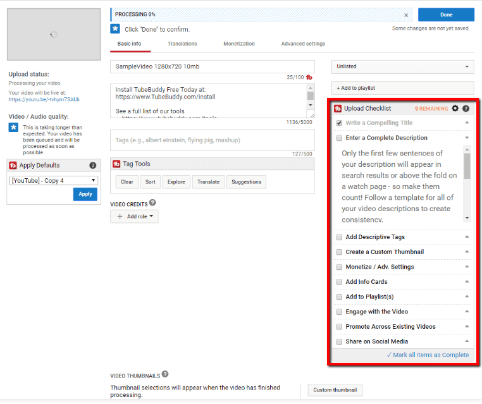The width and height of the screenshot is (482, 404).
Task: Uncheck Write a Compelling Title
Action: pyautogui.click(x=339, y=123)
